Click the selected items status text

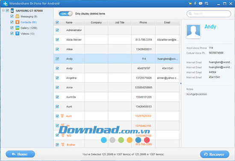point(123,154)
